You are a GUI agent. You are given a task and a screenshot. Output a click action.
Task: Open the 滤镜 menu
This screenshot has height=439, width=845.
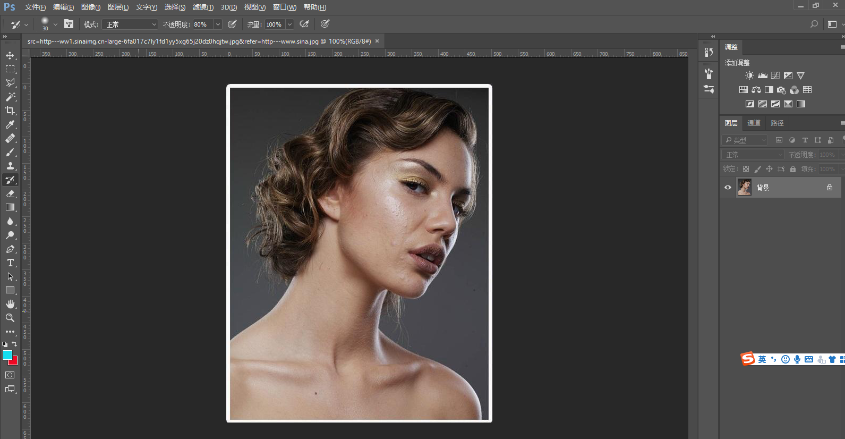[203, 7]
